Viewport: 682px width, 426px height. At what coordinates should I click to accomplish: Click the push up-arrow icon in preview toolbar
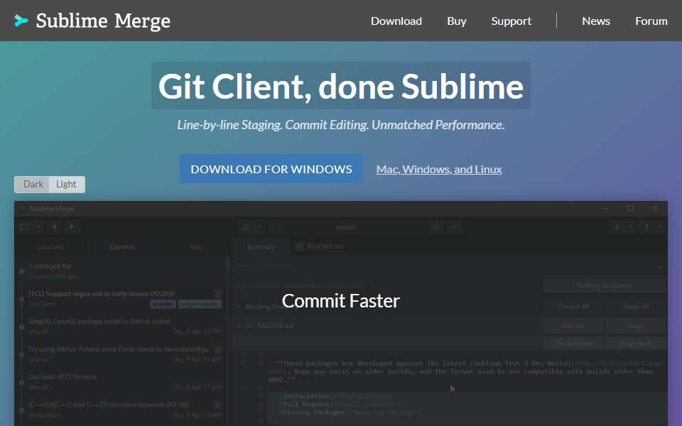(x=646, y=227)
